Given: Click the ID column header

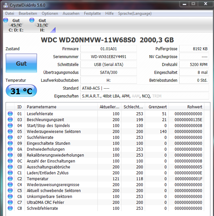Looking at the screenshot, I should (19, 107).
